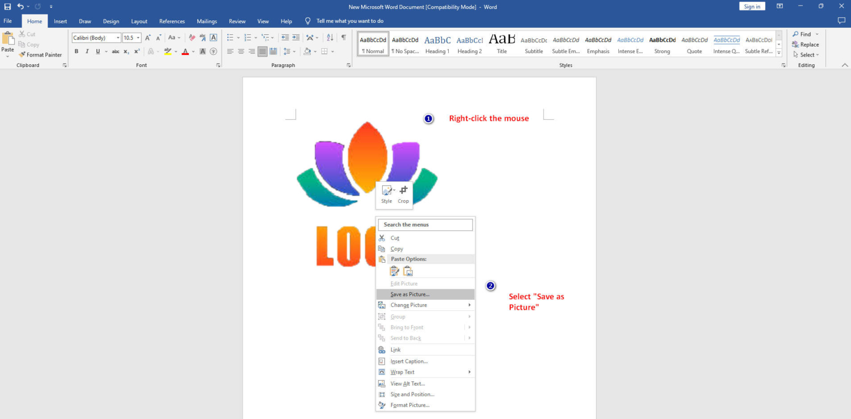Select Wrap Text in the context menu
Image resolution: width=851 pixels, height=419 pixels.
coord(402,372)
